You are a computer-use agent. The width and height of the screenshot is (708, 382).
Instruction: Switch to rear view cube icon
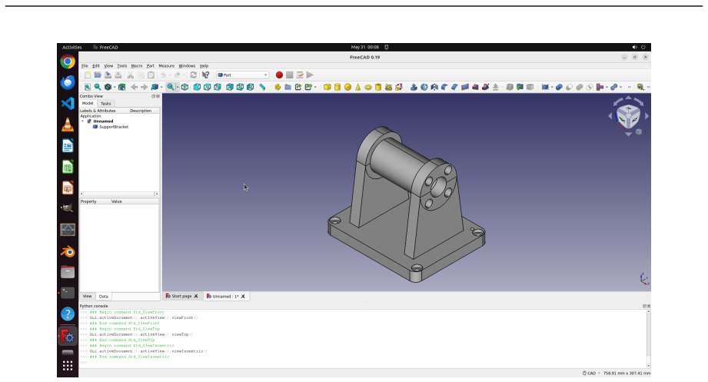pyautogui.click(x=230, y=87)
